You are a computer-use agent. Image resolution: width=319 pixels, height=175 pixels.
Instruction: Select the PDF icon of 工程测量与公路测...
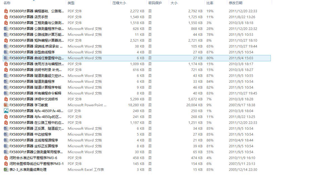6,23
